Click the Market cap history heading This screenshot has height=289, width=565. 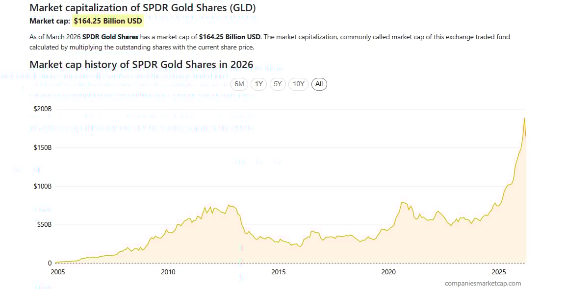pyautogui.click(x=141, y=64)
